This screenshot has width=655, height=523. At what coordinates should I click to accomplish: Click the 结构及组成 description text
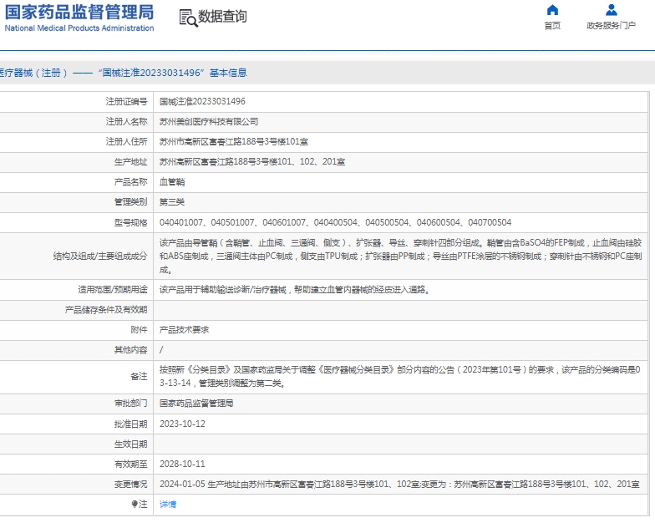(x=401, y=256)
